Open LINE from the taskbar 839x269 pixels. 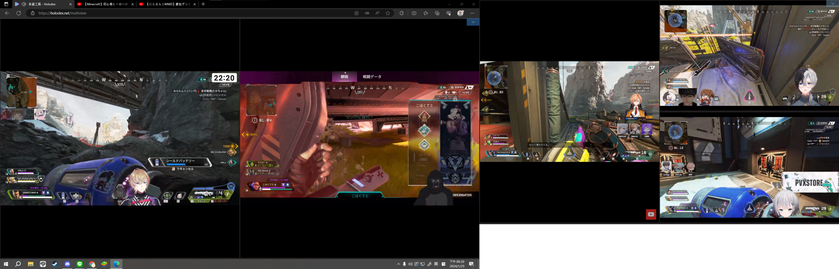tap(79, 264)
